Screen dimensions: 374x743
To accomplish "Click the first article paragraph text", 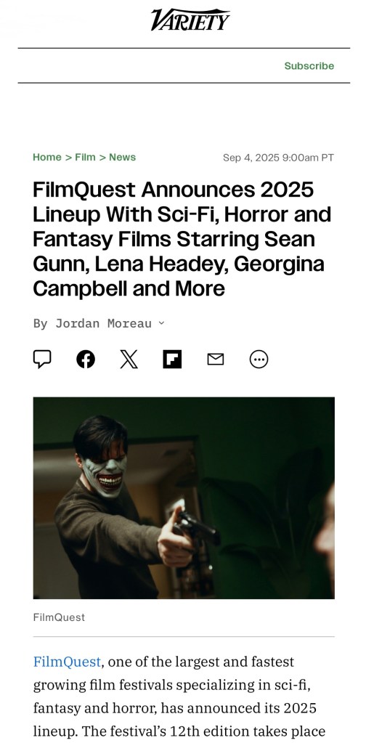I will 180,697.
